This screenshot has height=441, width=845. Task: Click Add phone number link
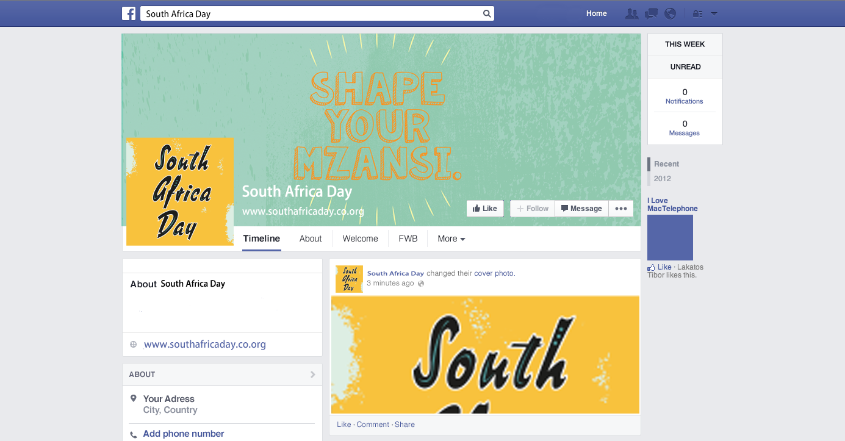pyautogui.click(x=184, y=434)
